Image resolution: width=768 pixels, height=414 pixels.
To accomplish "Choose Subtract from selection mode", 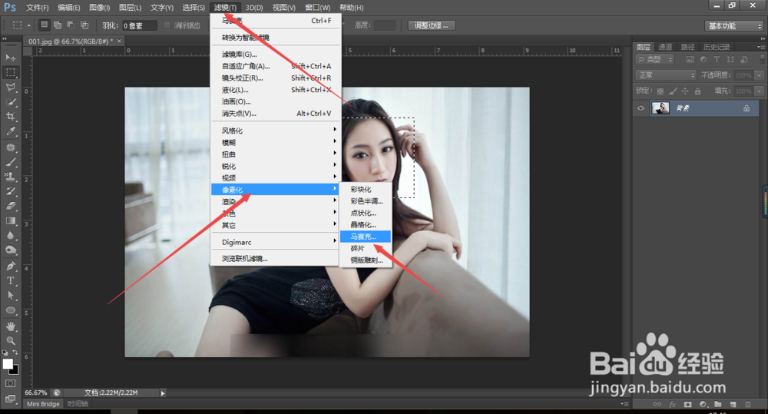I will [x=71, y=25].
